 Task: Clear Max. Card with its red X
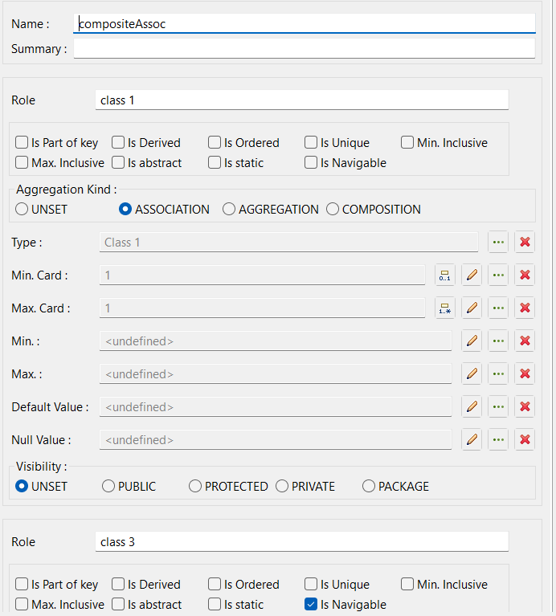[x=525, y=308]
